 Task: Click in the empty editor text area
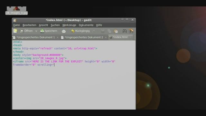coord(74,88)
